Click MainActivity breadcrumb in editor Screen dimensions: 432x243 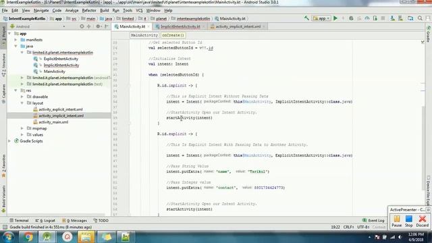tap(144, 35)
